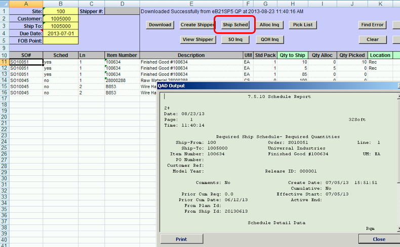
Task: Select item number 28000288 cell
Action: tap(122, 80)
